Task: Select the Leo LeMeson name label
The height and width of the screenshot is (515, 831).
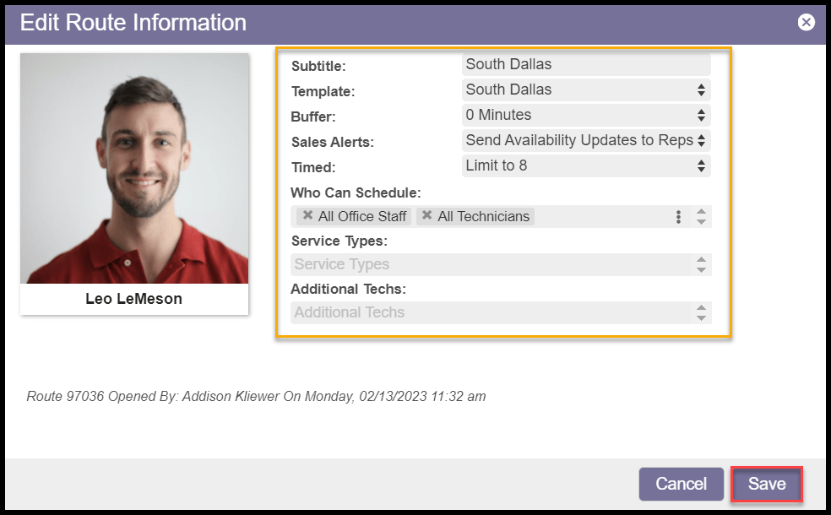Action: point(133,299)
